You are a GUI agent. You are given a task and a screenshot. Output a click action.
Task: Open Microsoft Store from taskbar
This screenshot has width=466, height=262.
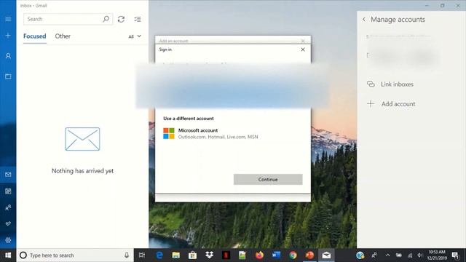[x=192, y=255]
